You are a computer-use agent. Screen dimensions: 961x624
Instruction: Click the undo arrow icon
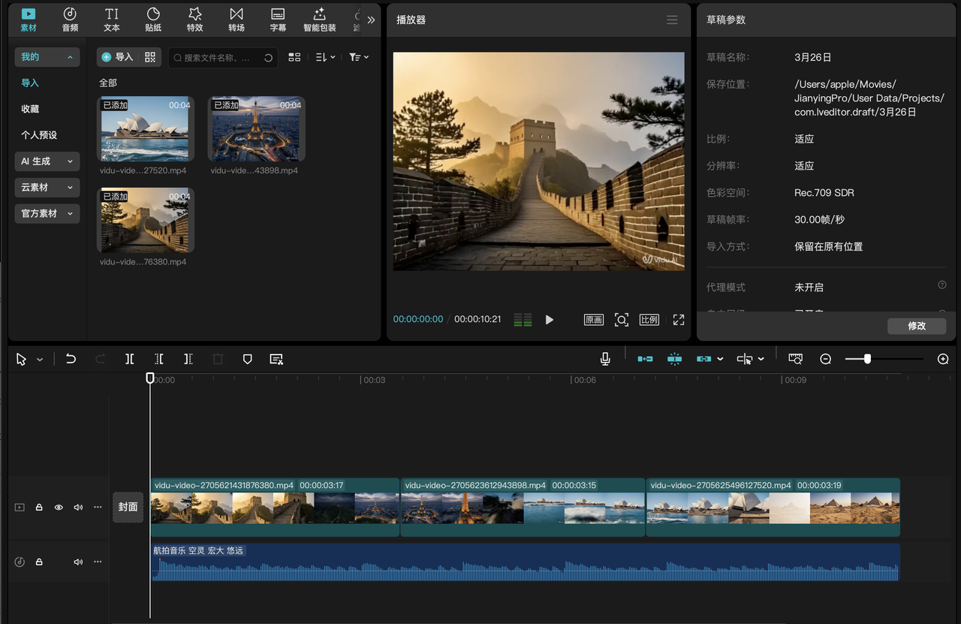(x=71, y=359)
